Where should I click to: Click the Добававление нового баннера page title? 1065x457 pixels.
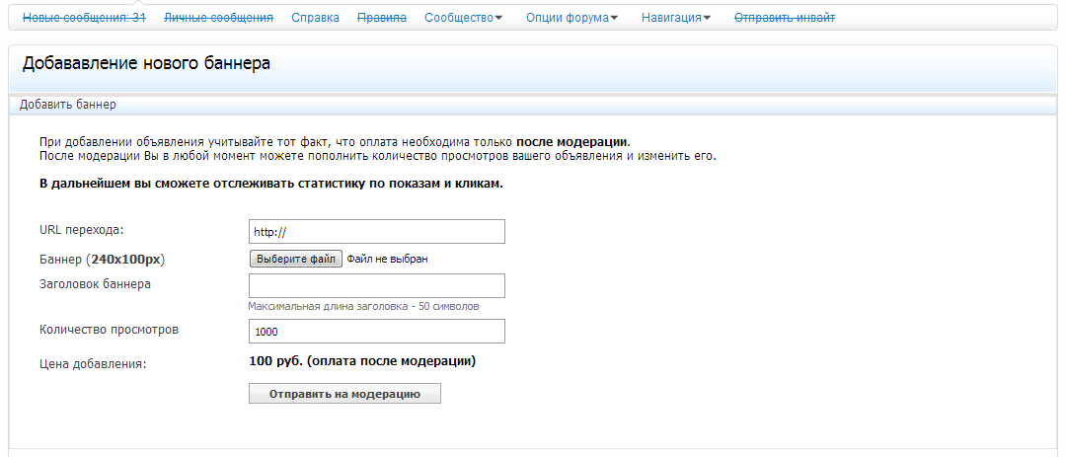[x=146, y=64]
